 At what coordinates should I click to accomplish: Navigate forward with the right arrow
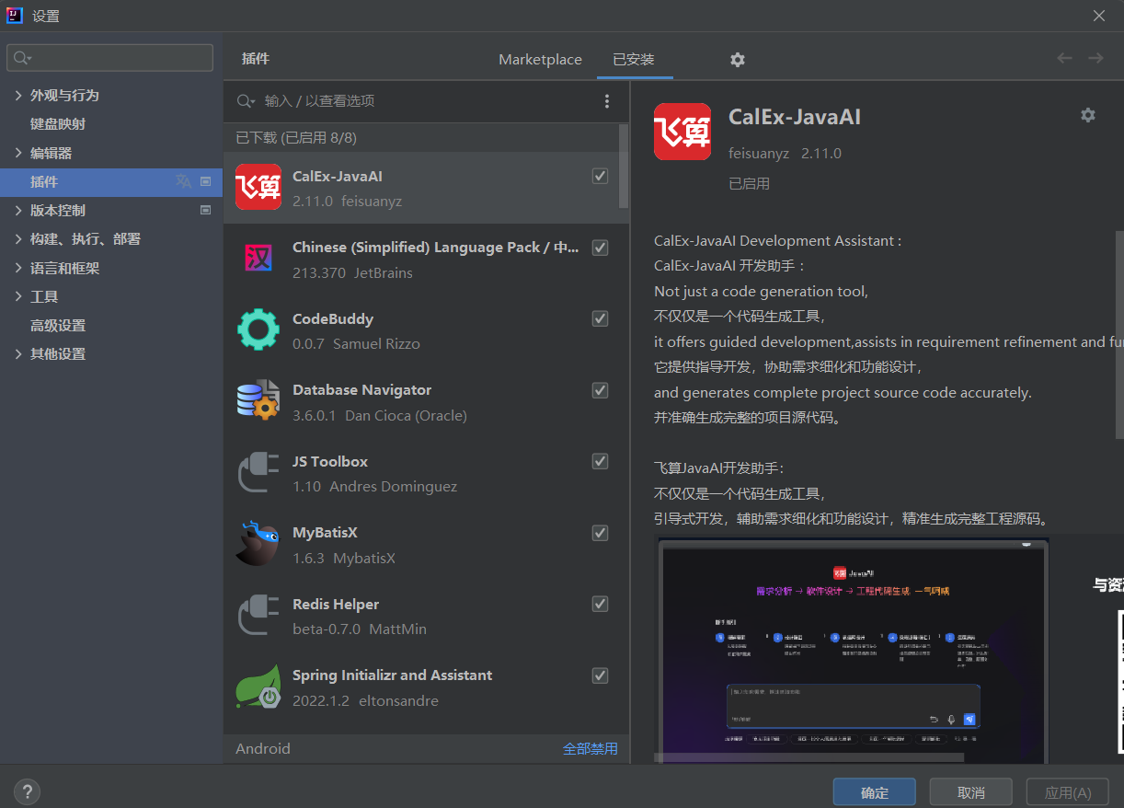(x=1095, y=58)
